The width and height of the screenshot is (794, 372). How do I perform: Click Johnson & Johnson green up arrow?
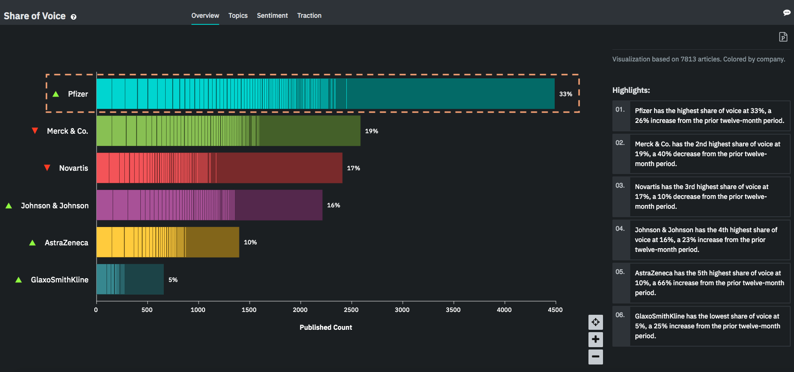pyautogui.click(x=8, y=205)
